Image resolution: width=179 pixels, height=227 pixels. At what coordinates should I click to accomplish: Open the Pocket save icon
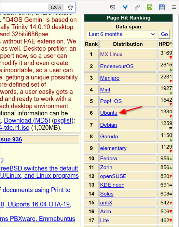pyautogui.click(x=113, y=7)
